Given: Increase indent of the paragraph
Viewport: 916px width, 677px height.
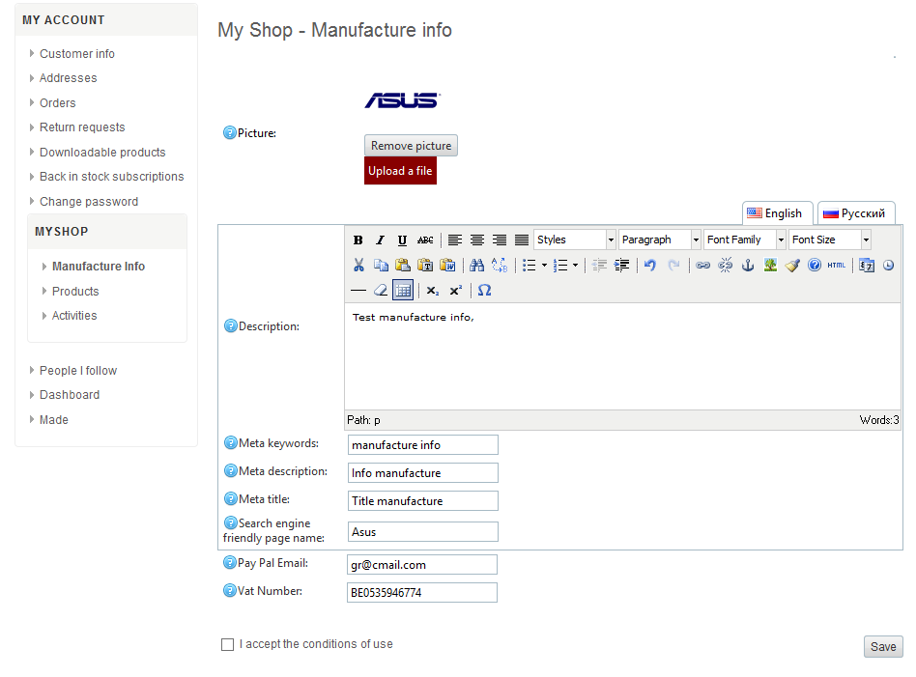Looking at the screenshot, I should (x=621, y=266).
